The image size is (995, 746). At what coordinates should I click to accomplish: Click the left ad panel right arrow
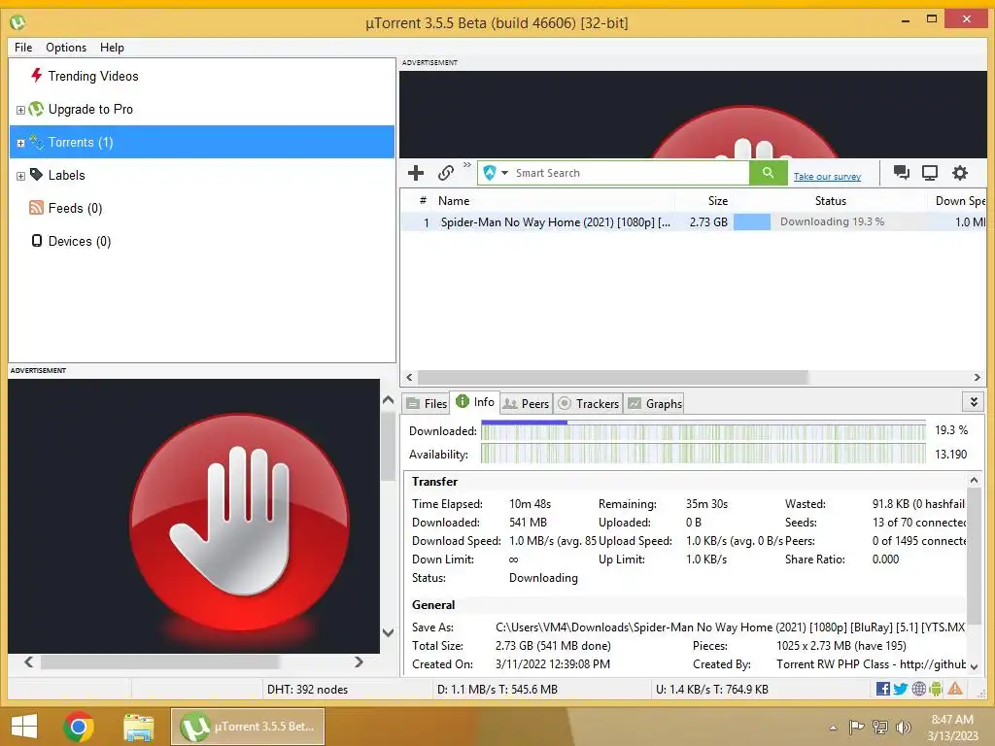point(359,661)
